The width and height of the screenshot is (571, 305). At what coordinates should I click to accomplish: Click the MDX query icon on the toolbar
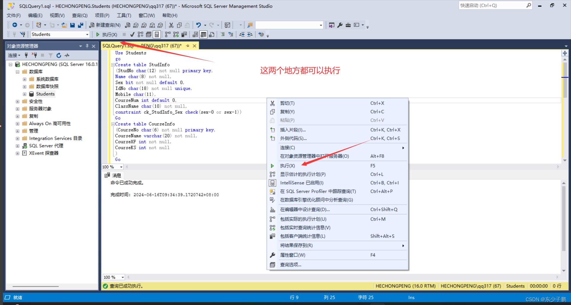tap(136, 25)
